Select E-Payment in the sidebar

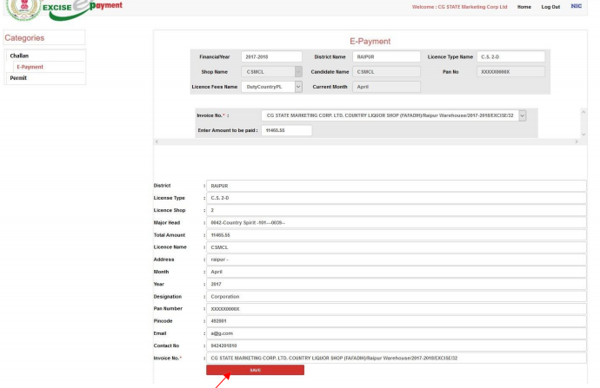tap(30, 67)
